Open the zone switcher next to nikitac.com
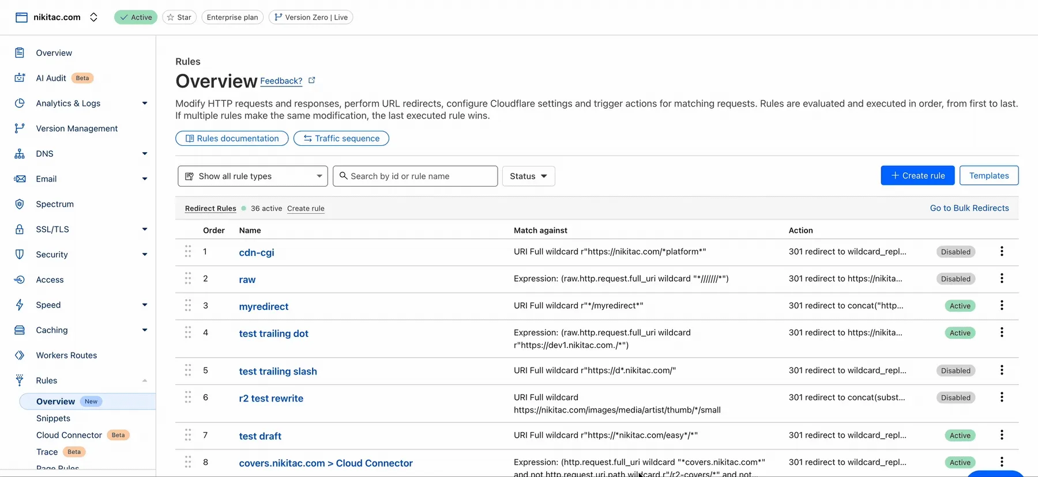This screenshot has height=477, width=1038. (x=93, y=17)
